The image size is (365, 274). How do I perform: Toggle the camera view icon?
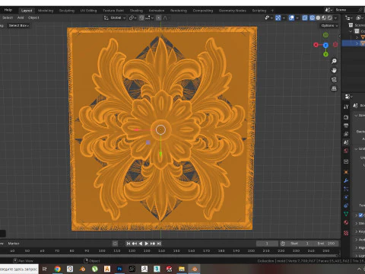point(334,79)
